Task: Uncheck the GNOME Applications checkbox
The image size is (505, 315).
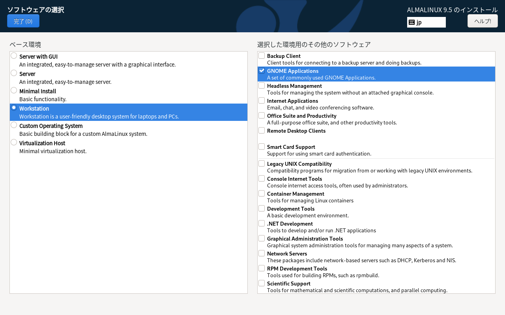Action: point(262,71)
